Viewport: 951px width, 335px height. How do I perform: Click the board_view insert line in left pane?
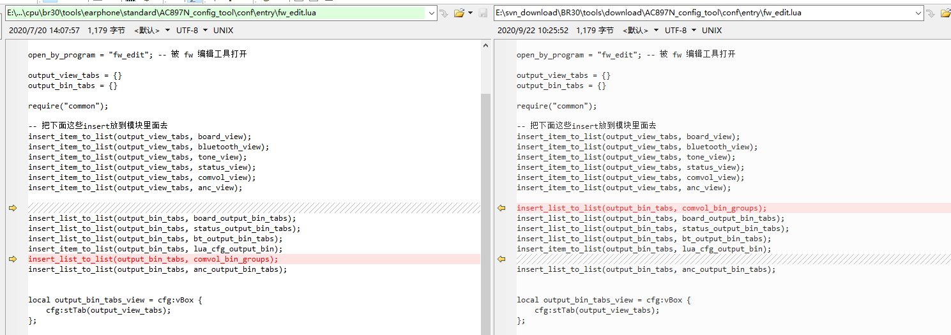[140, 137]
